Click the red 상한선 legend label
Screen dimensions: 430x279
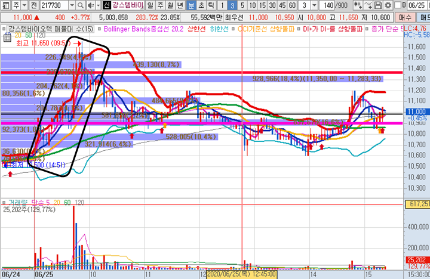196,29
